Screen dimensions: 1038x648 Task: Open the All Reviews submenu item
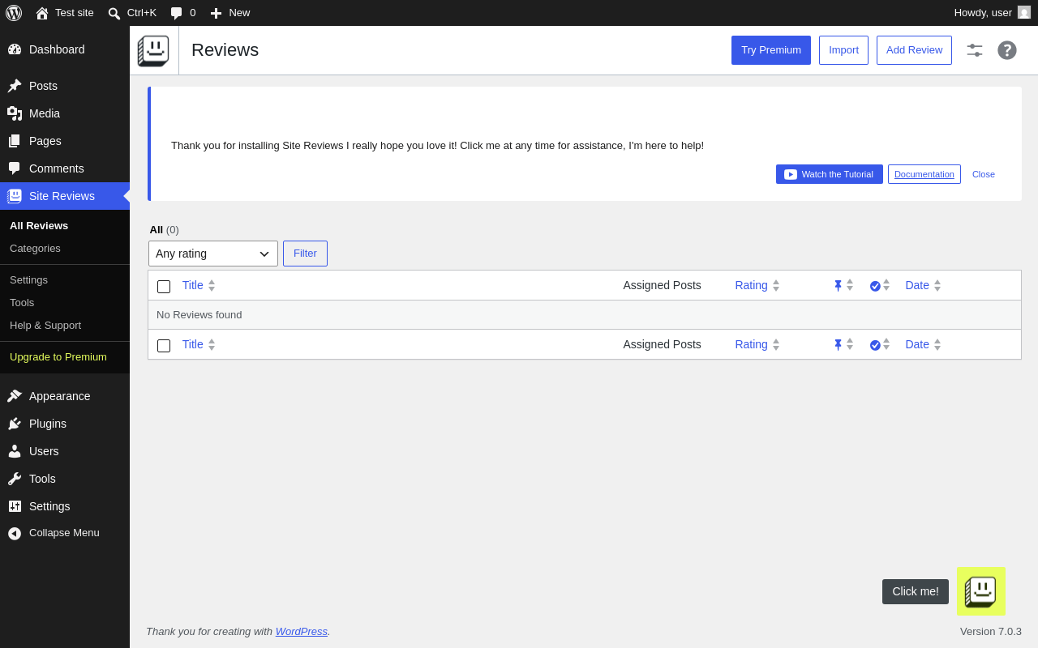[x=39, y=225]
